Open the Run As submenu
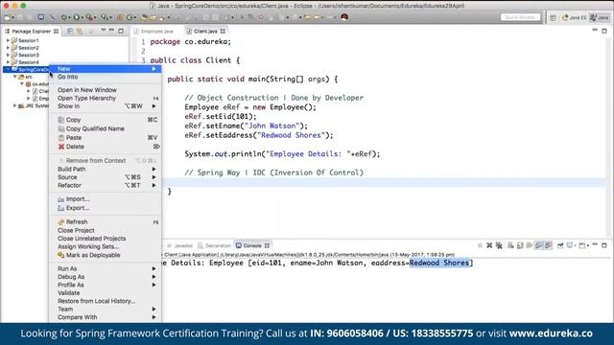The image size is (614, 345). click(x=105, y=268)
